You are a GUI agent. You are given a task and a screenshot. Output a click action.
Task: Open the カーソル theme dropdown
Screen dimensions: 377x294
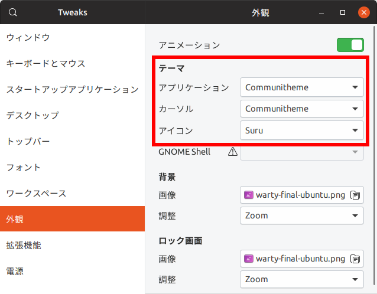pyautogui.click(x=302, y=109)
